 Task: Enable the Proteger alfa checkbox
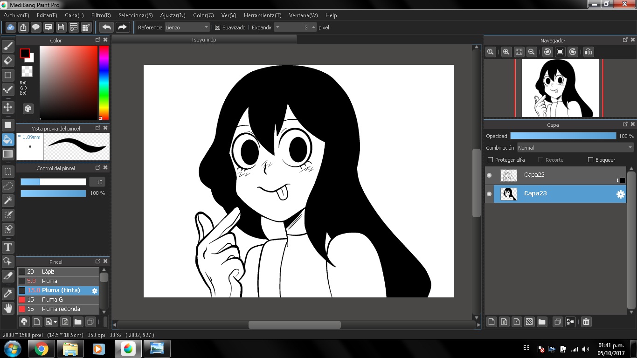490,160
